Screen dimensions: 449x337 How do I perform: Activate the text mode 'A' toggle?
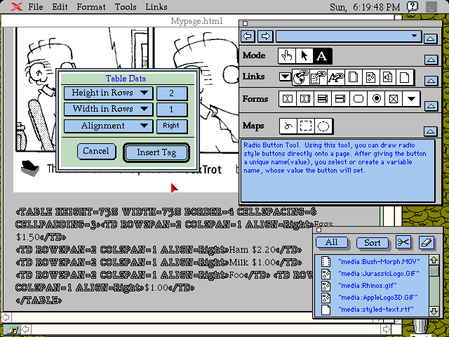click(x=322, y=56)
